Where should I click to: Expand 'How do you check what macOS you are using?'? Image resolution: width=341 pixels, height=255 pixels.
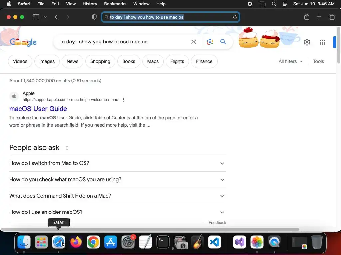(x=118, y=180)
